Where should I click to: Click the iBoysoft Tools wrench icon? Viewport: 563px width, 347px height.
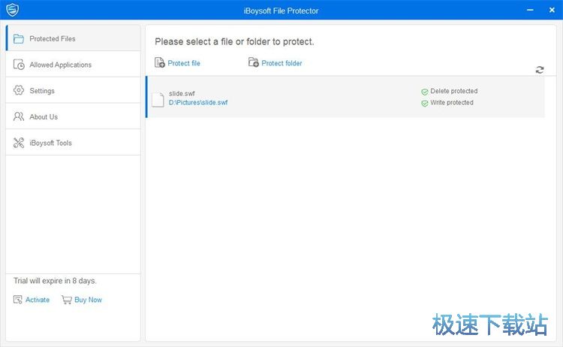(x=19, y=143)
